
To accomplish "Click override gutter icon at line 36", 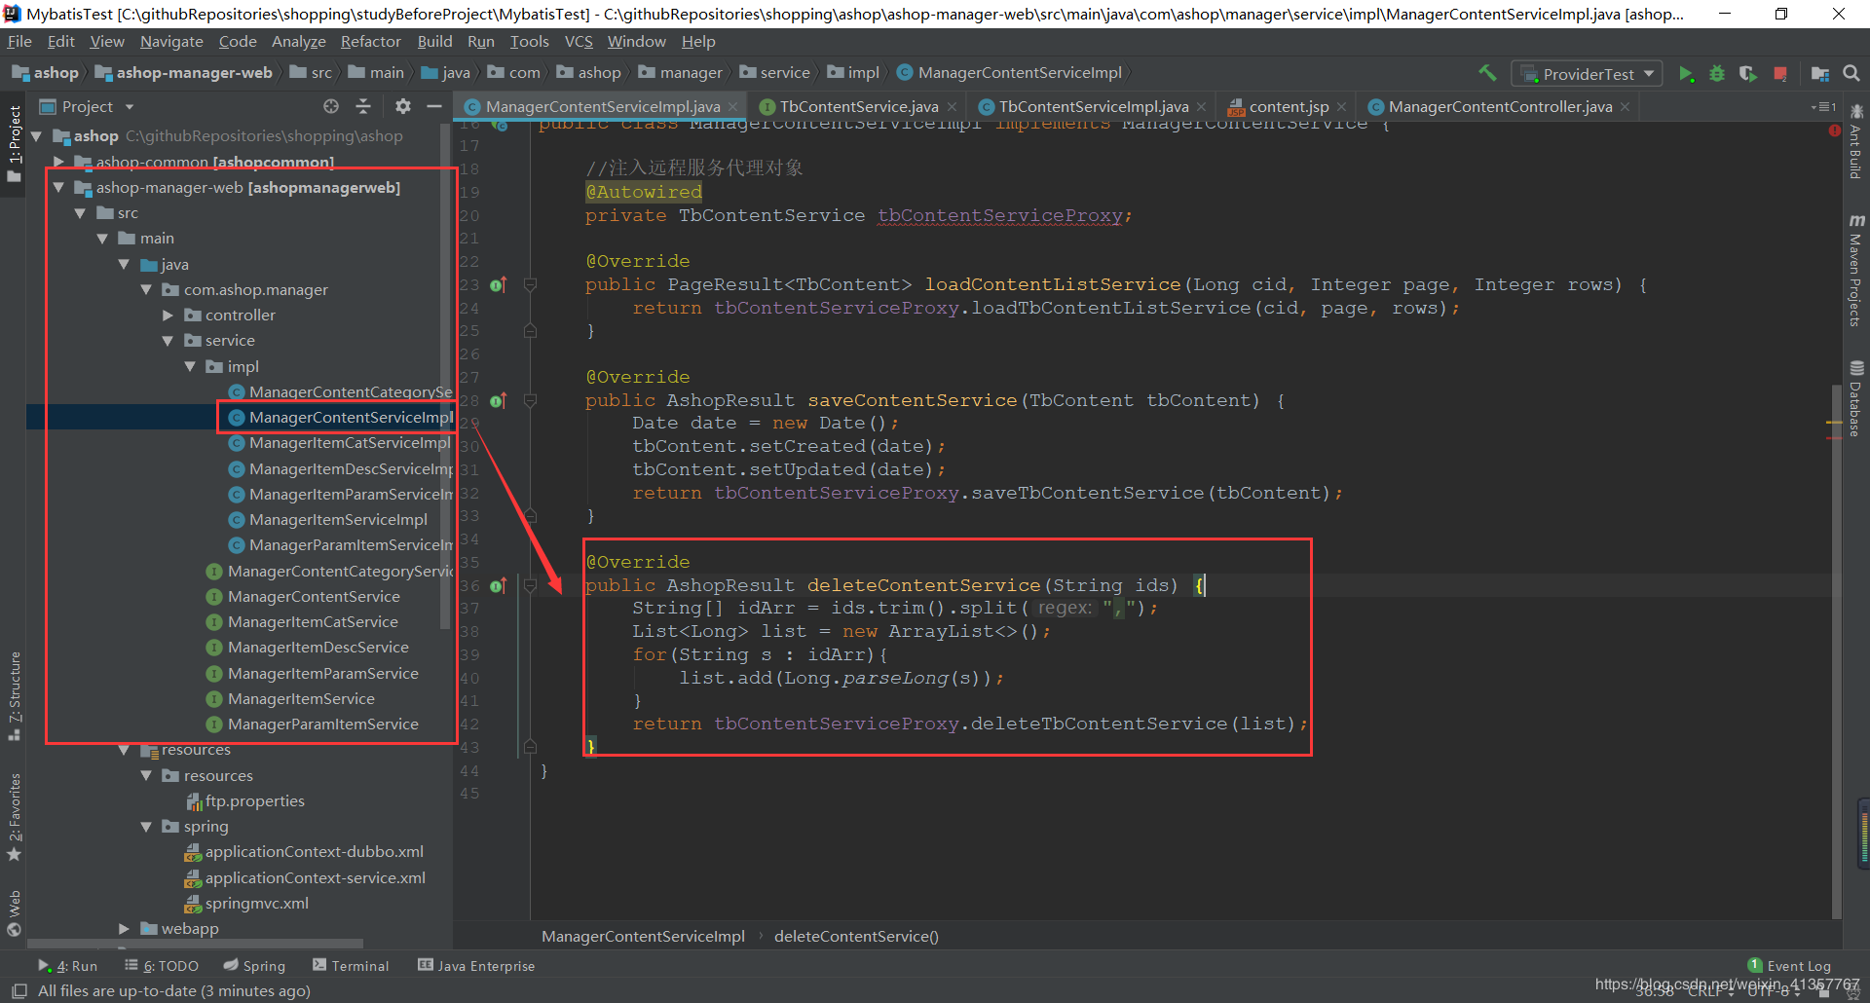I will [x=498, y=585].
